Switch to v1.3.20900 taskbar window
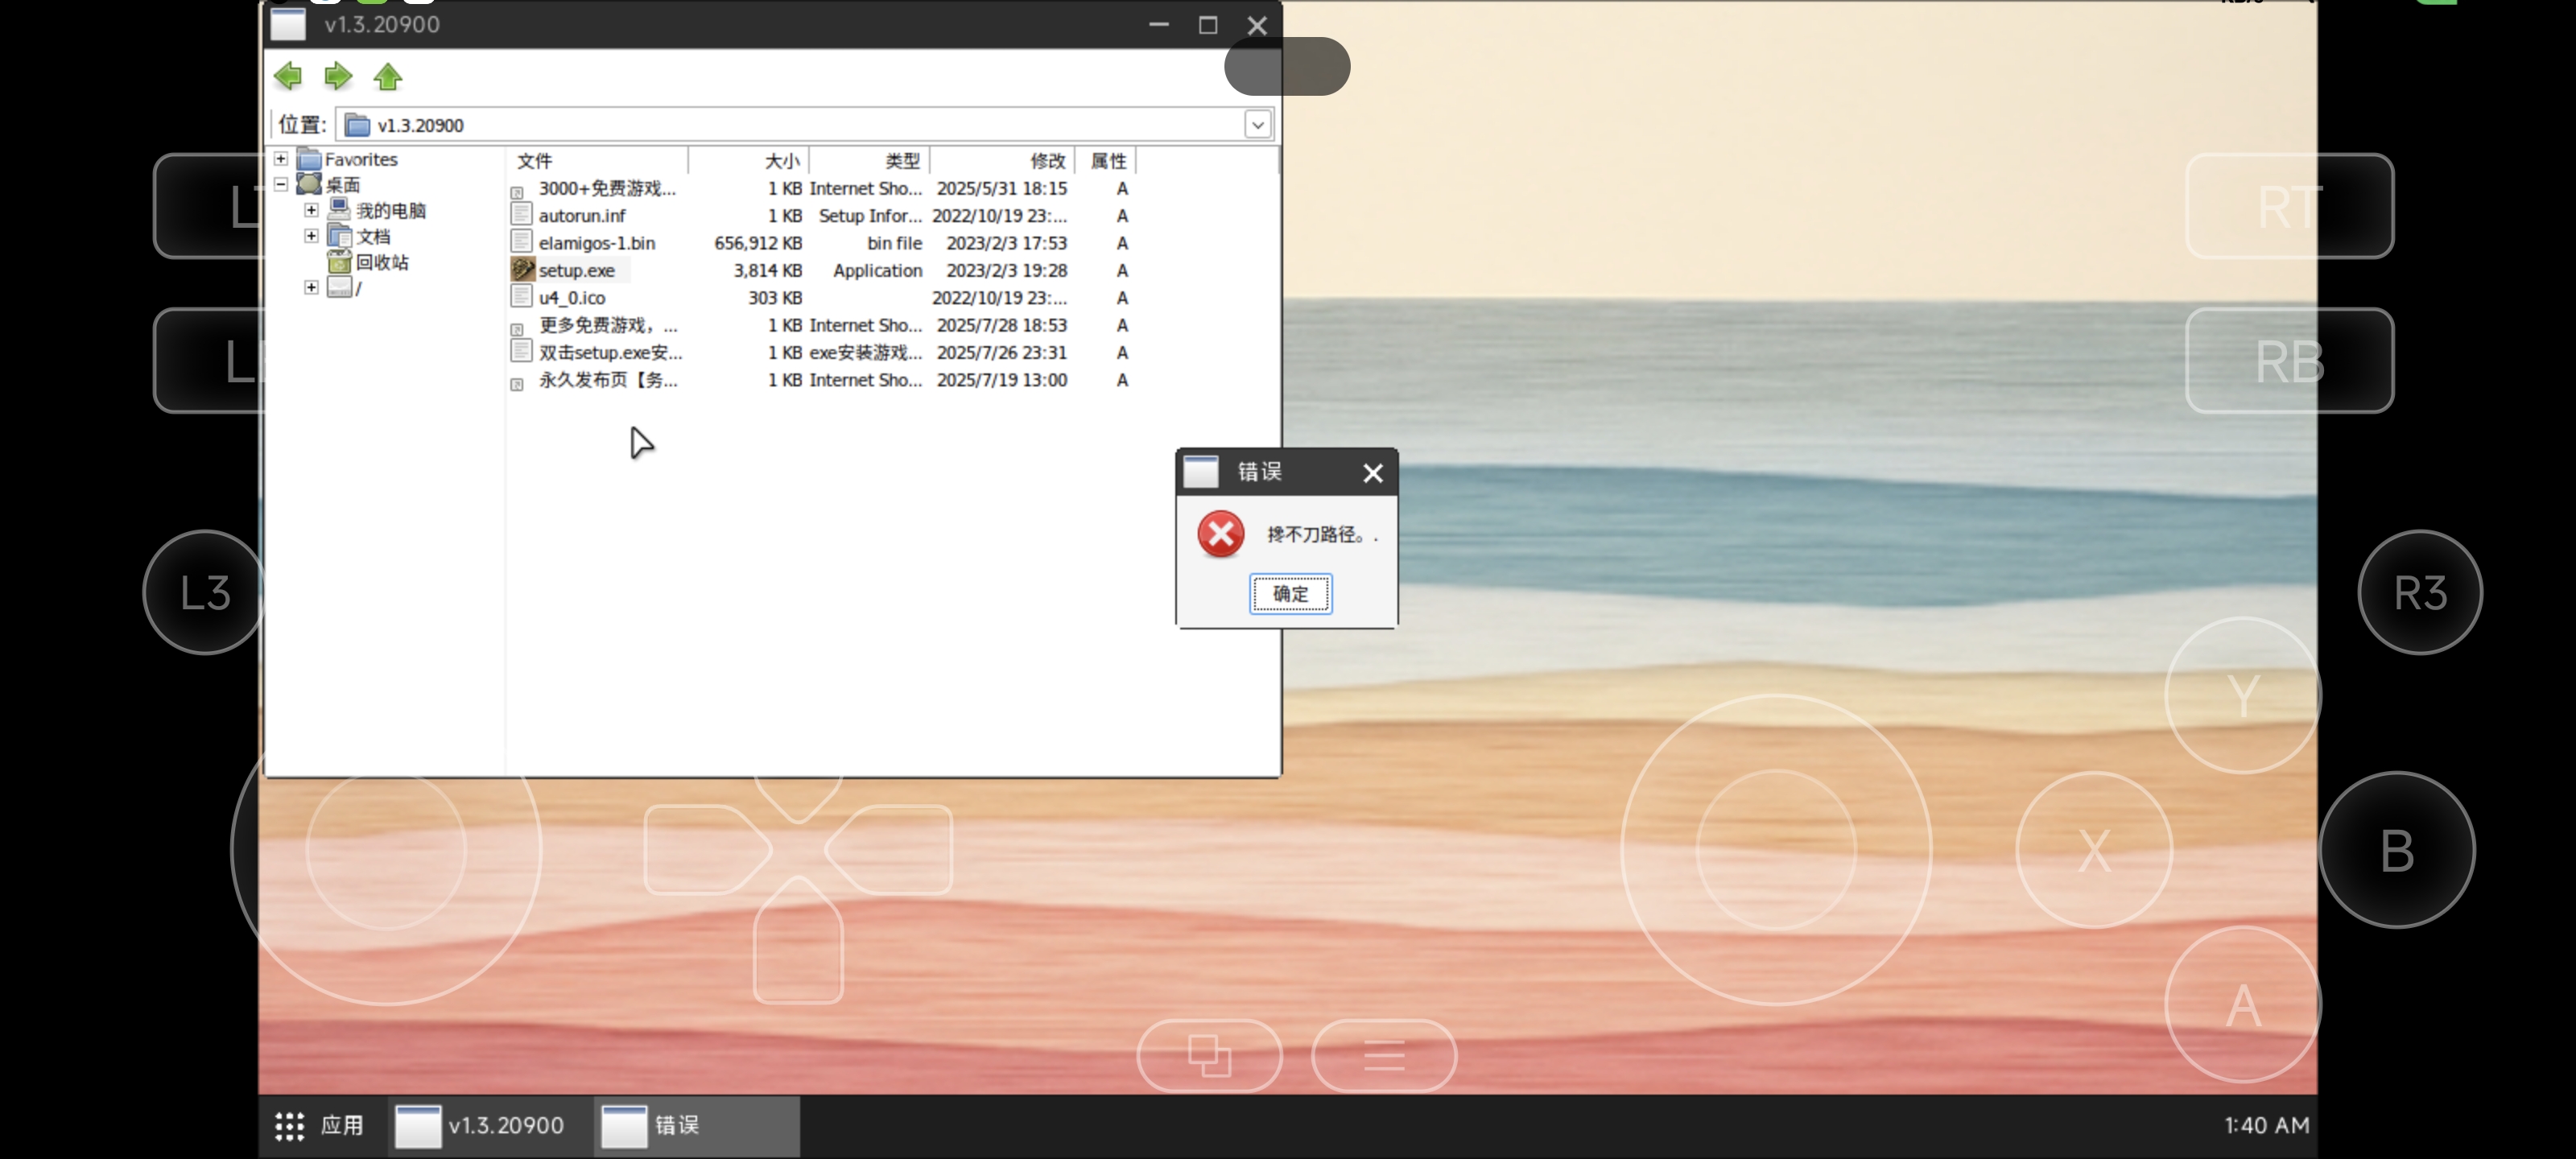Viewport: 2576px width, 1159px height. click(x=481, y=1126)
